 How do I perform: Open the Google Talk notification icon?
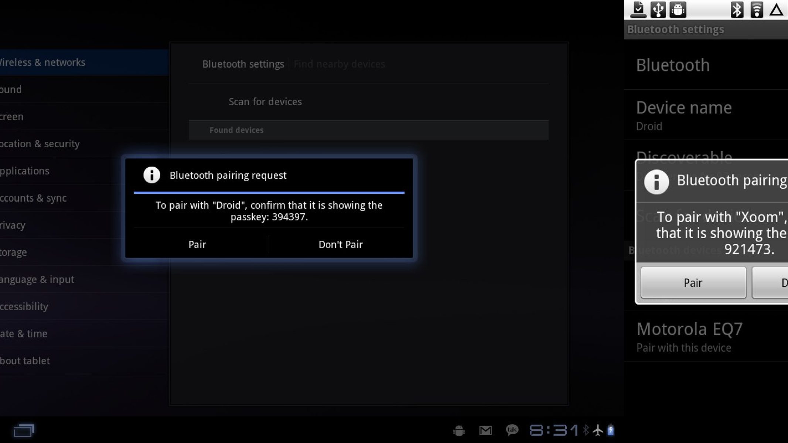point(512,430)
